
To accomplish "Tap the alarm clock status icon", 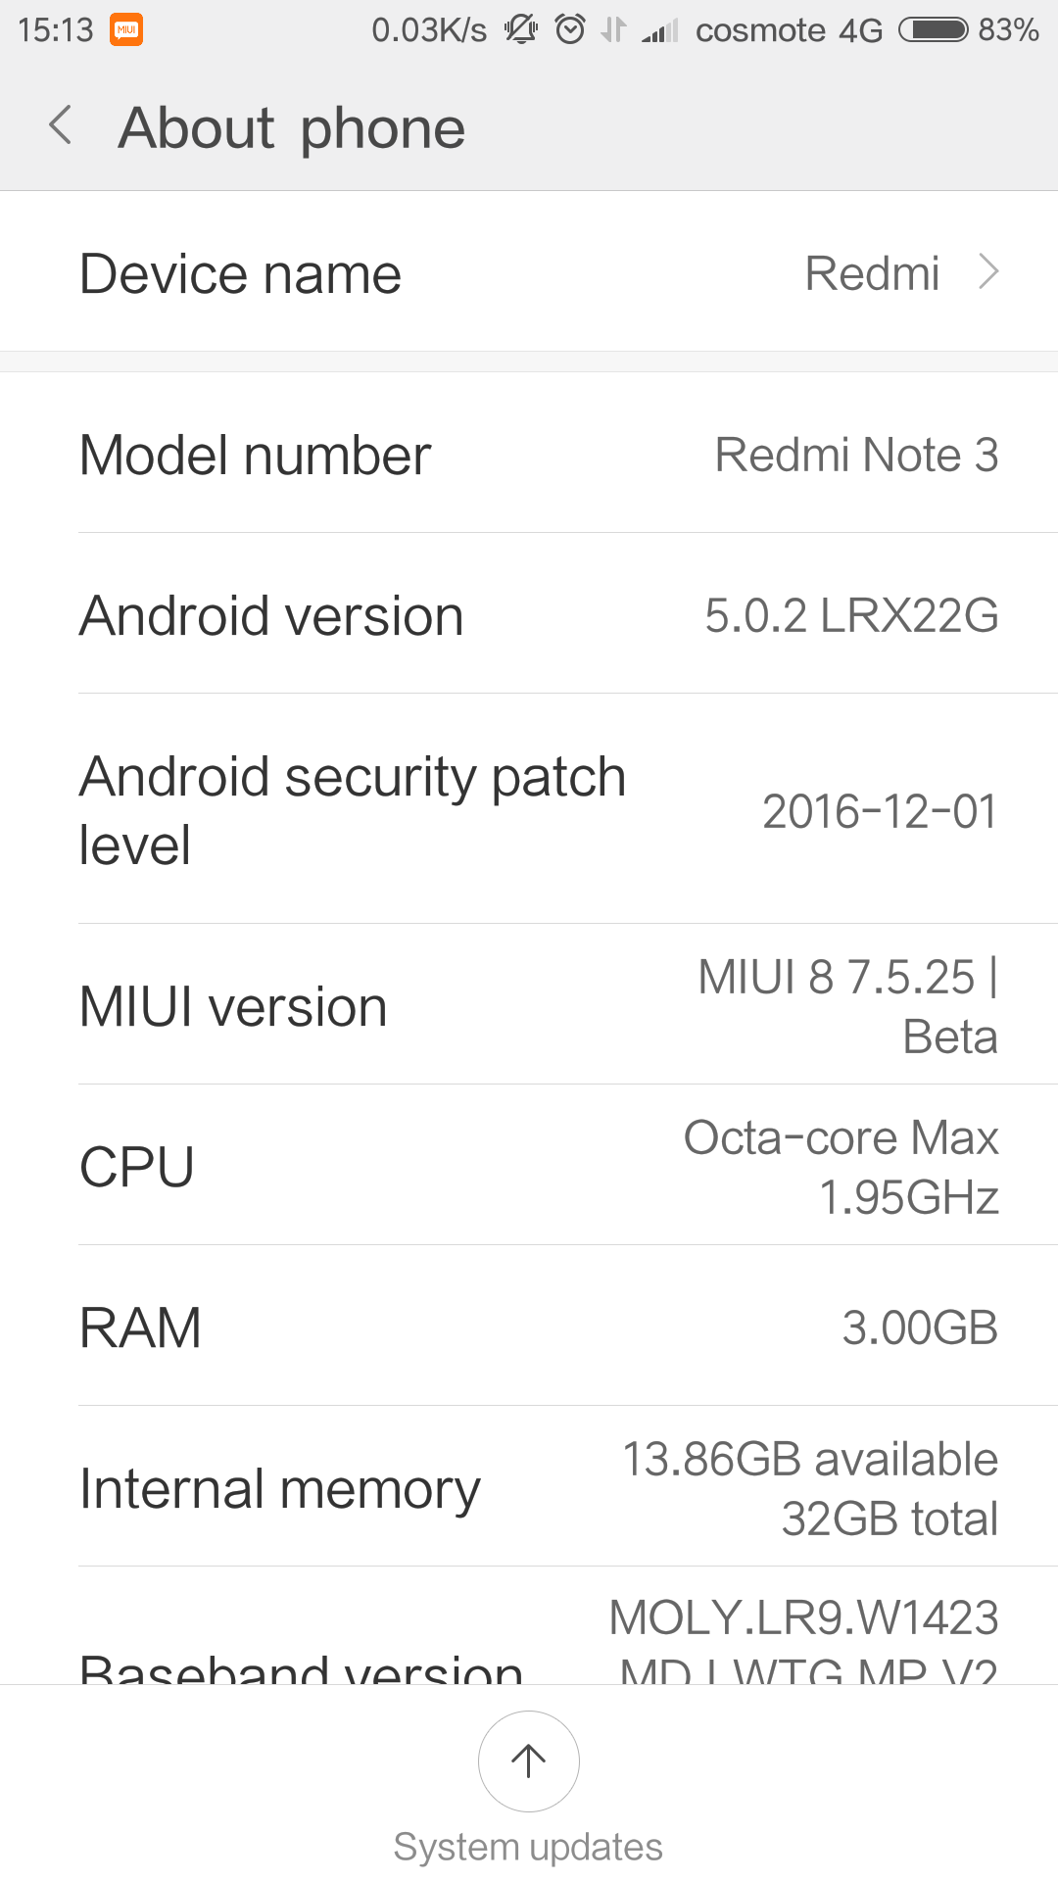I will 570,30.
